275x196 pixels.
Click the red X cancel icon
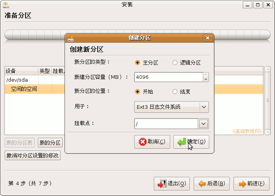click(x=142, y=142)
